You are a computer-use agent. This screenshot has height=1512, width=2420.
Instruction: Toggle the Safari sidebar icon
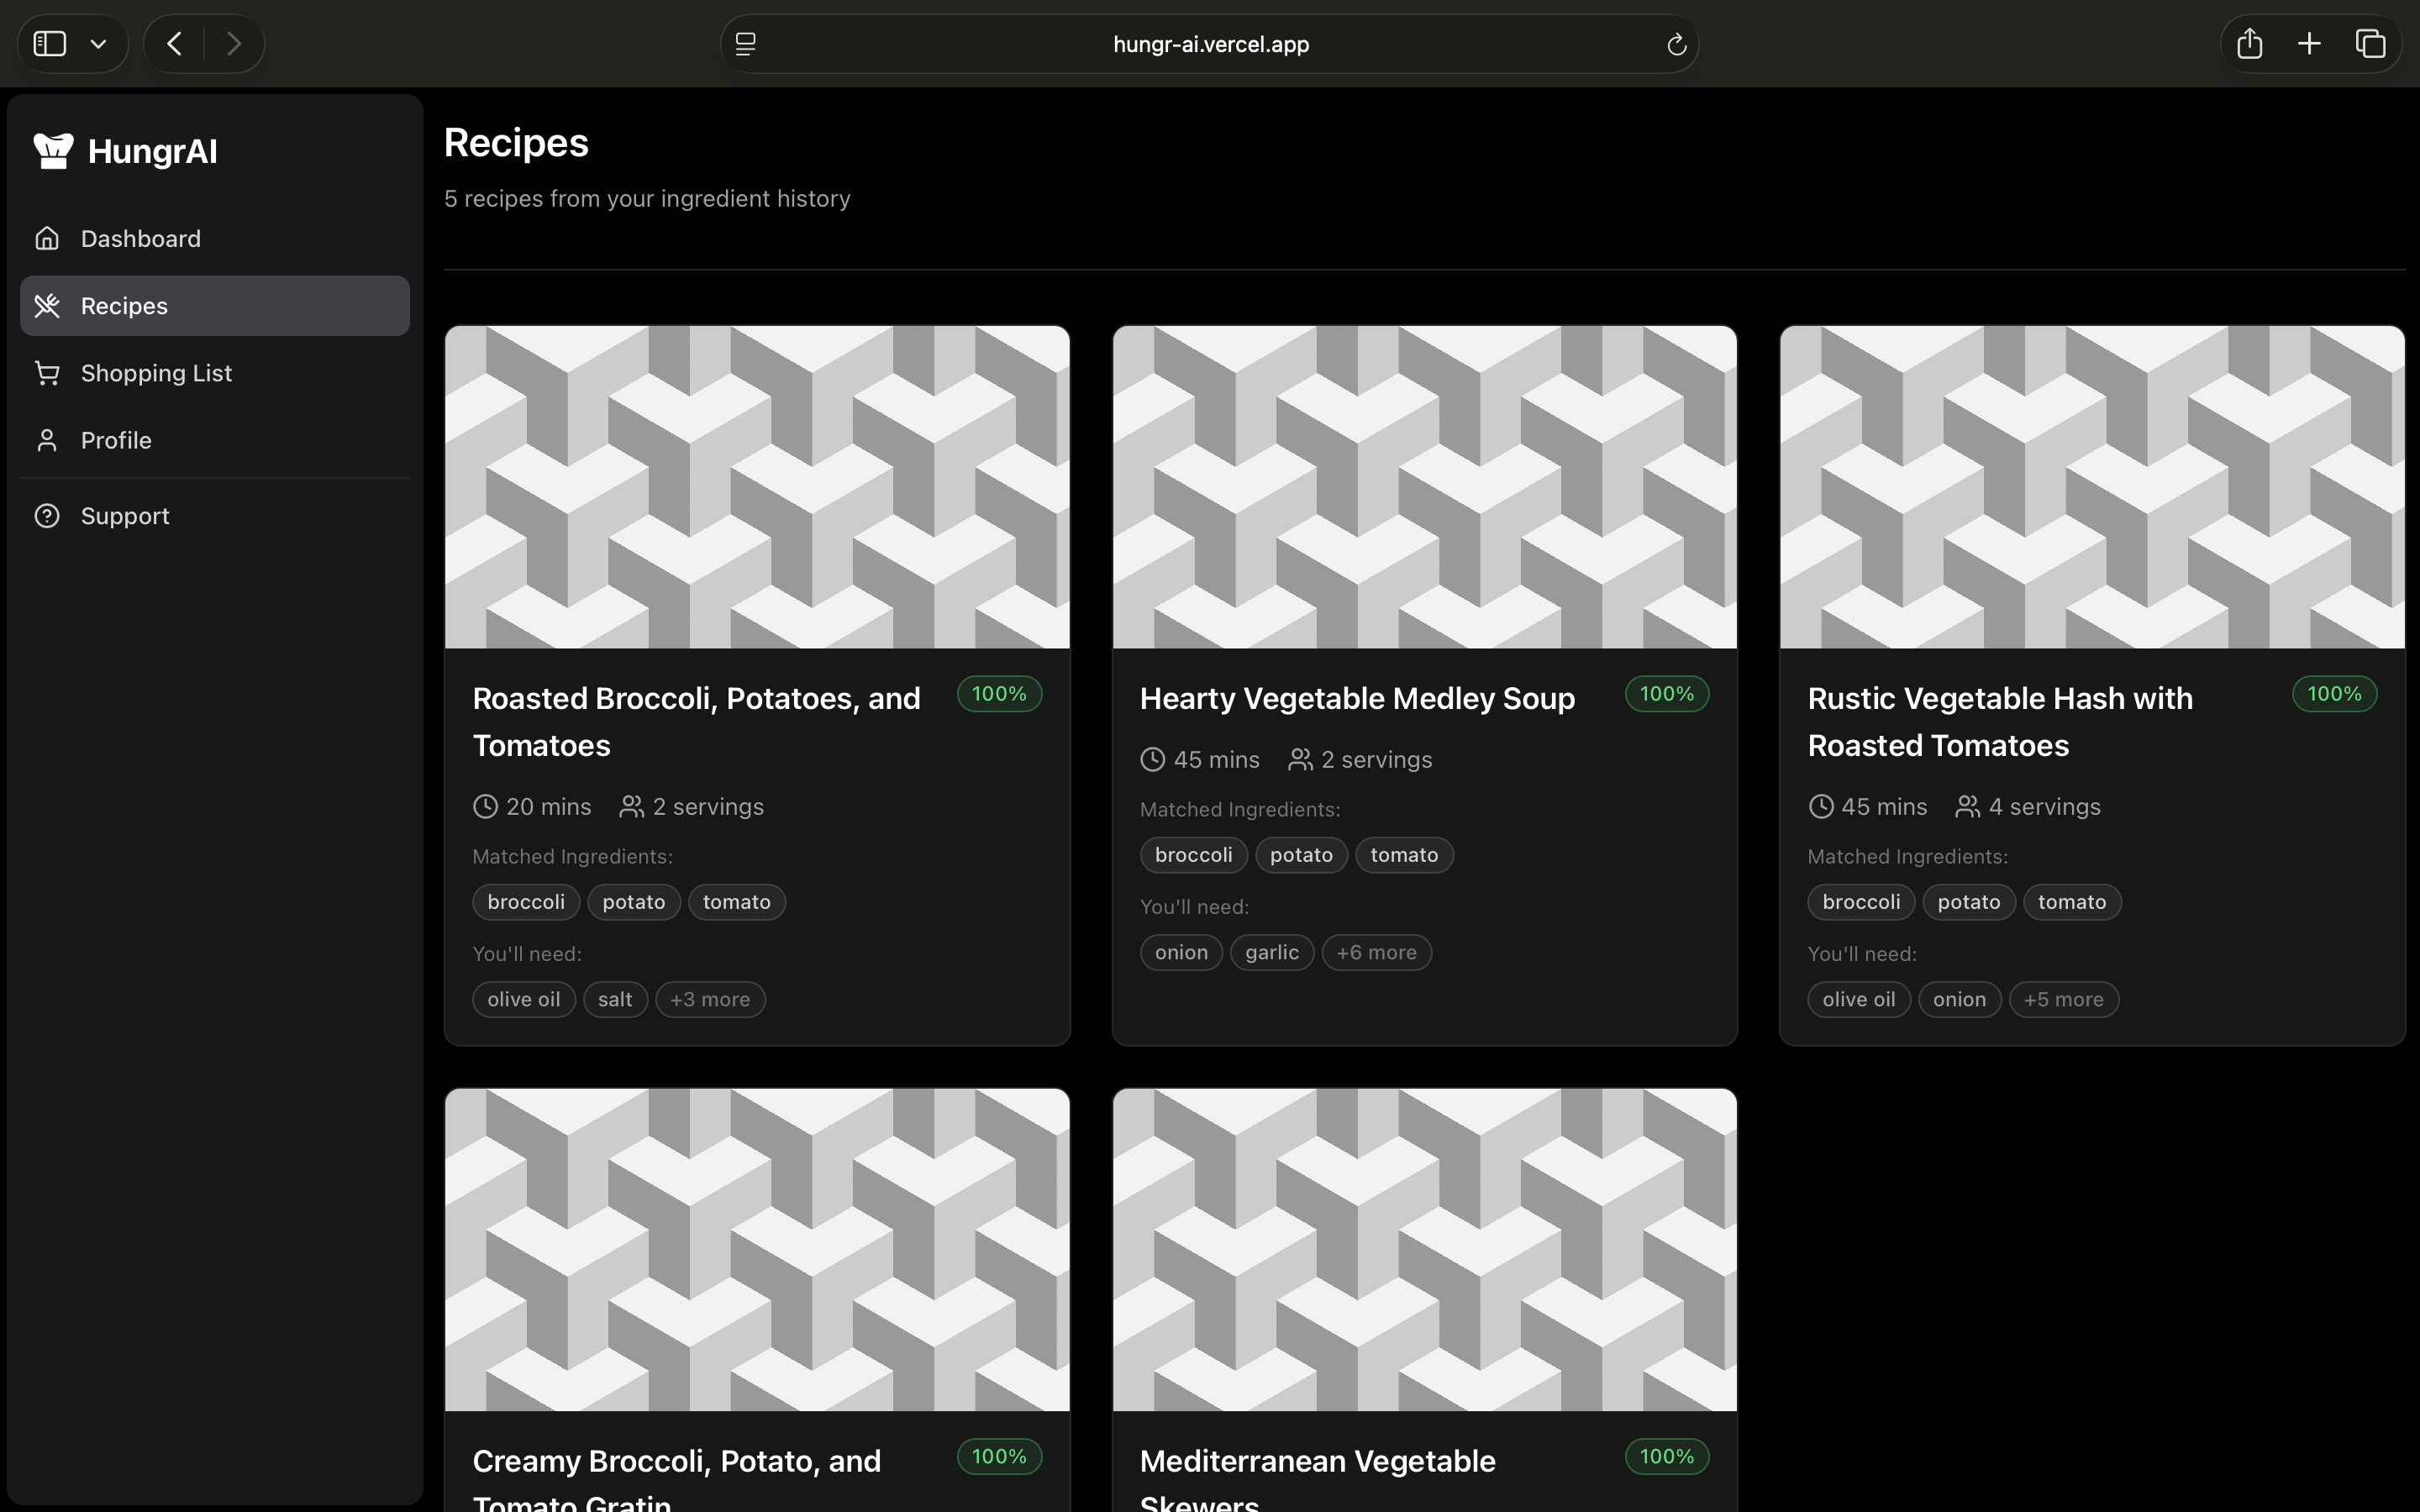click(50, 44)
